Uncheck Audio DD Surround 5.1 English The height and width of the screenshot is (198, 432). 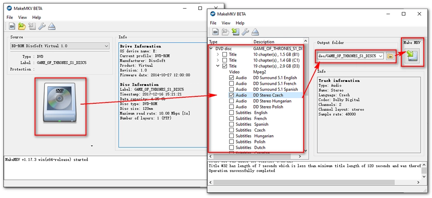point(232,78)
